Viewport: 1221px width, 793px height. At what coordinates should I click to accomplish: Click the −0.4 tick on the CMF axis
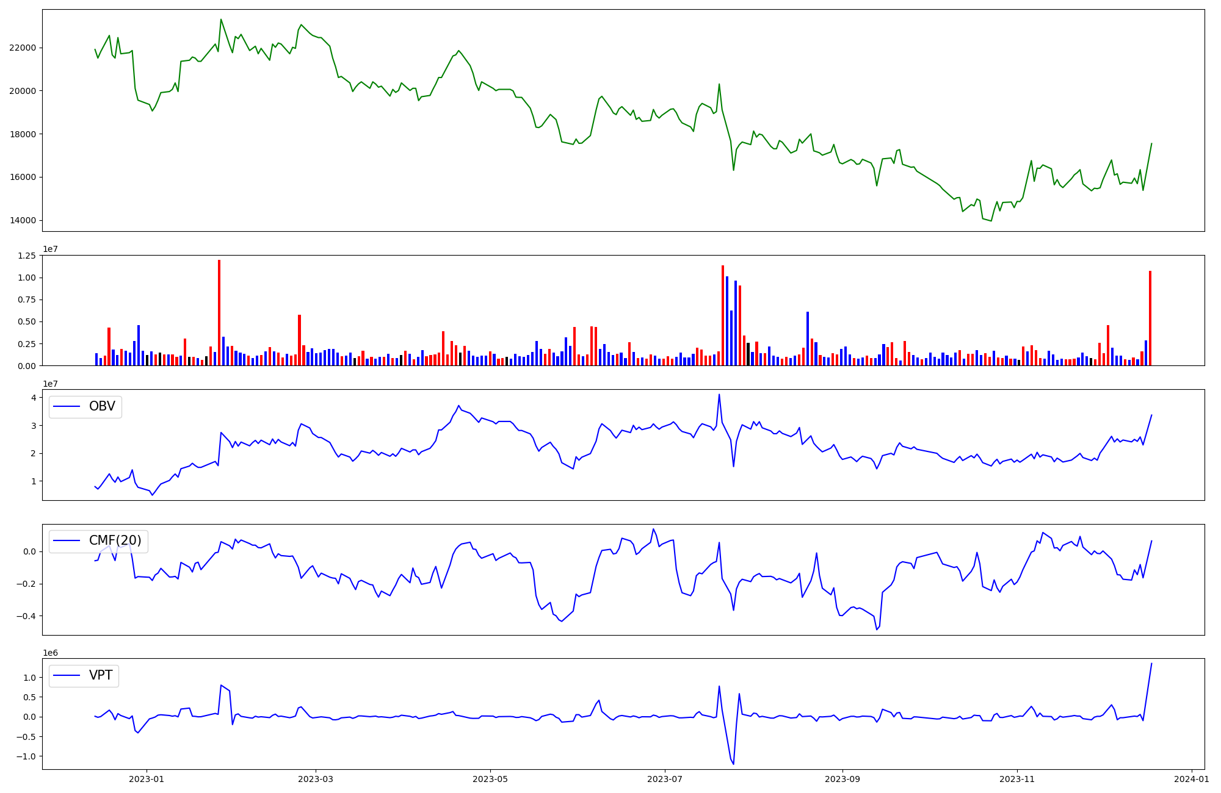(x=26, y=616)
